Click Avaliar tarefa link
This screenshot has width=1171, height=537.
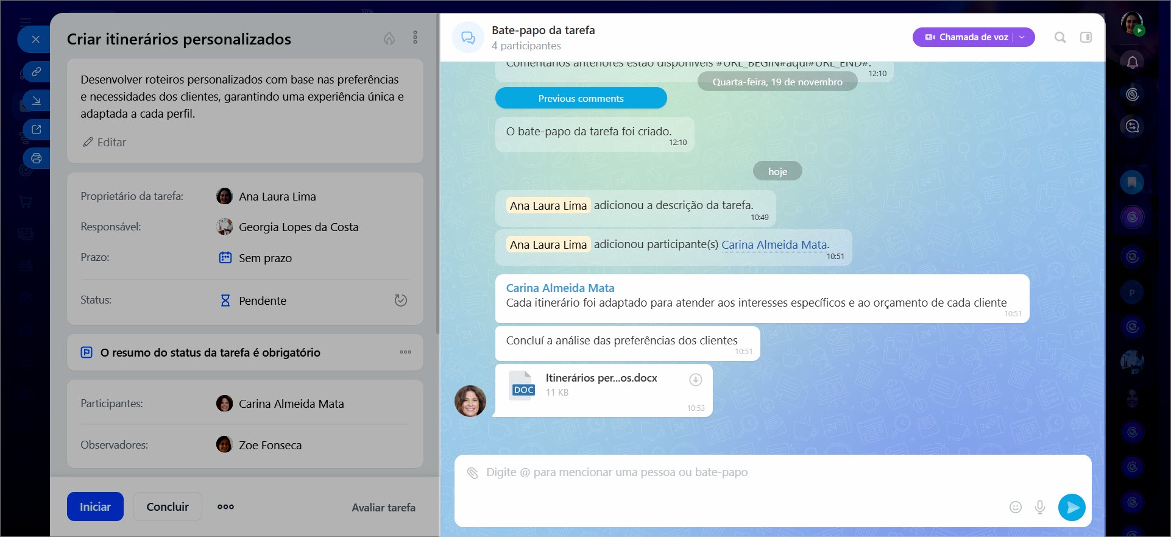point(383,507)
